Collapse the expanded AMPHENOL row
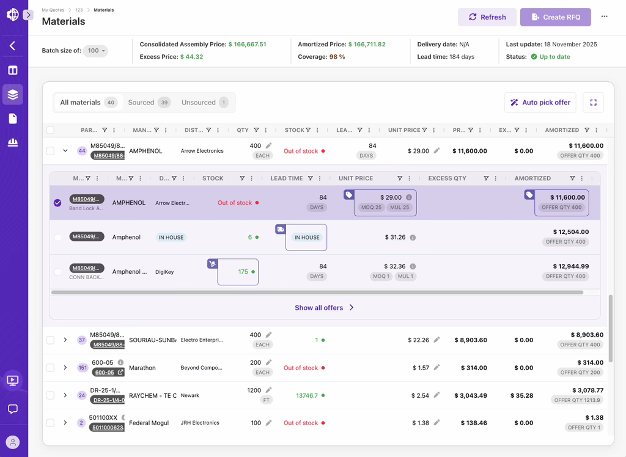The height and width of the screenshot is (457, 626). (65, 151)
